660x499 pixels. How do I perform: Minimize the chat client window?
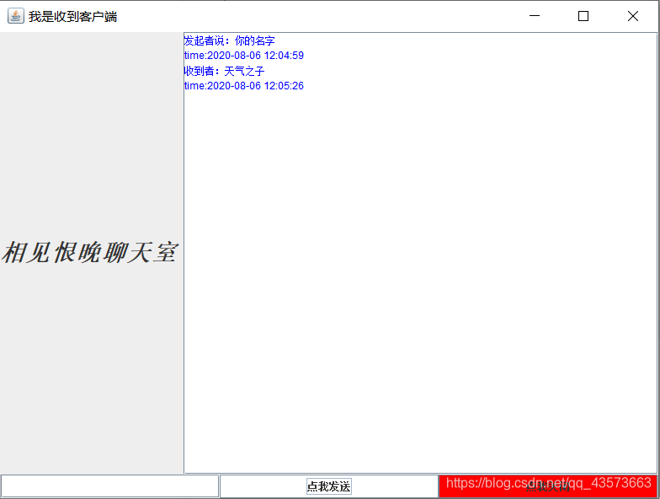535,16
